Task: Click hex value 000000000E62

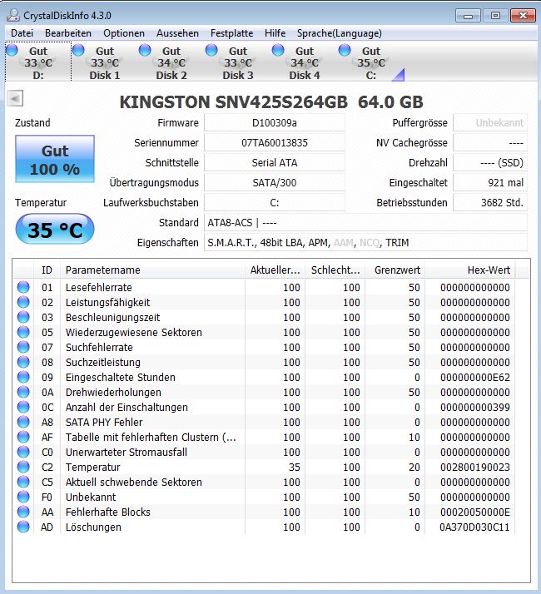Action: point(475,378)
